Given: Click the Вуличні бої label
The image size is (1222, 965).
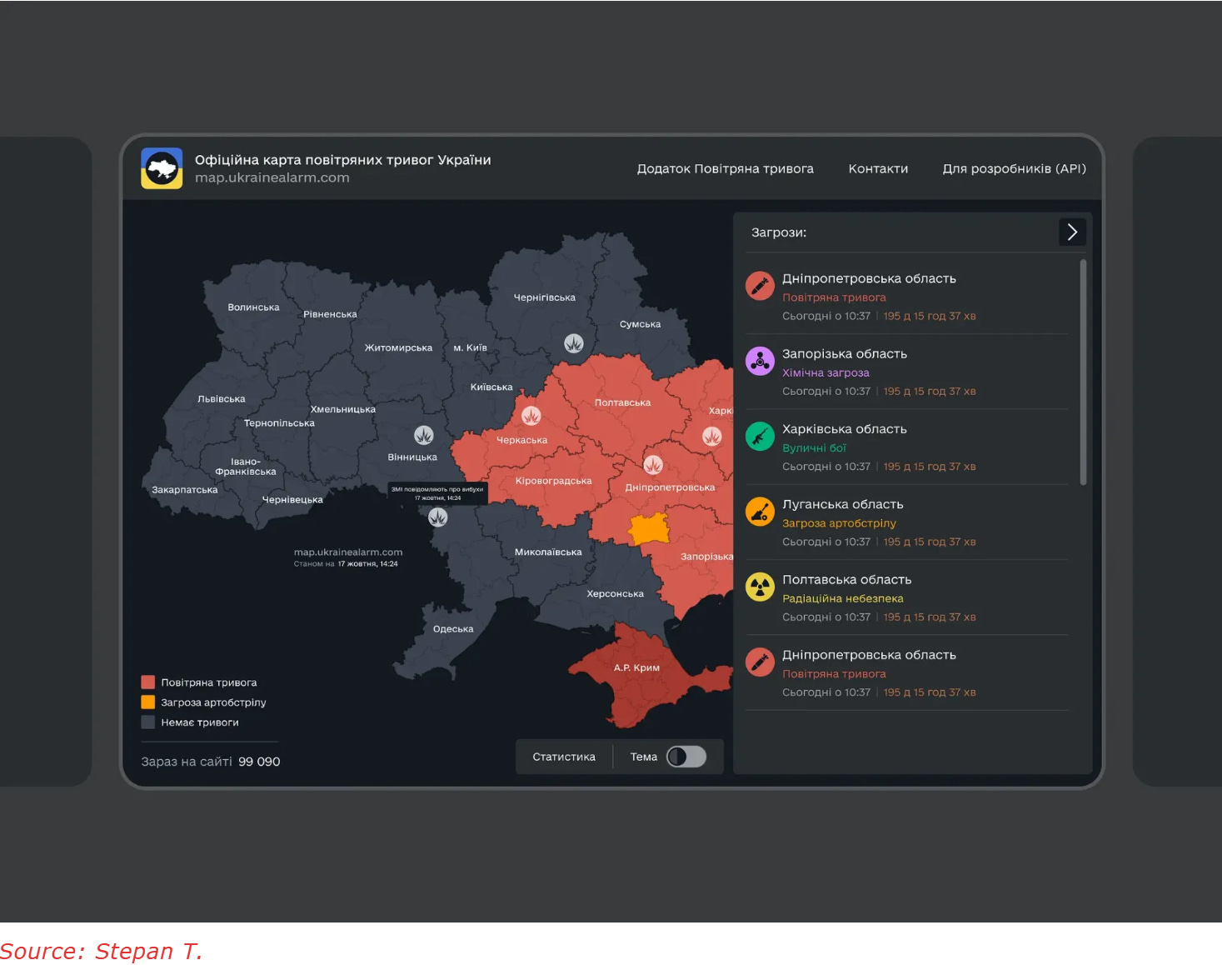Looking at the screenshot, I should point(814,447).
